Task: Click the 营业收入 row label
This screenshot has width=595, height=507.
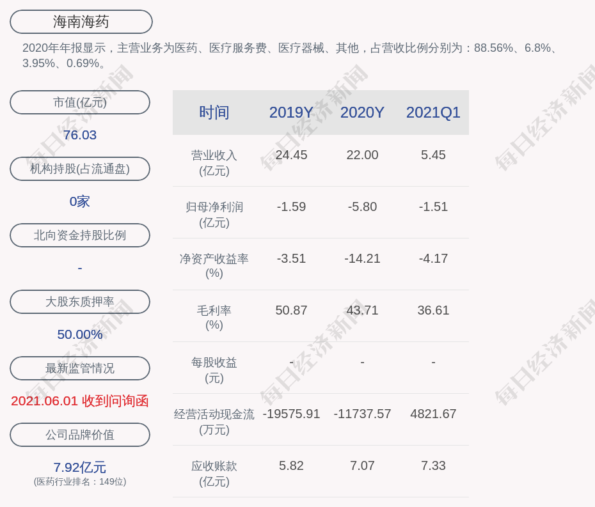Action: (x=214, y=162)
